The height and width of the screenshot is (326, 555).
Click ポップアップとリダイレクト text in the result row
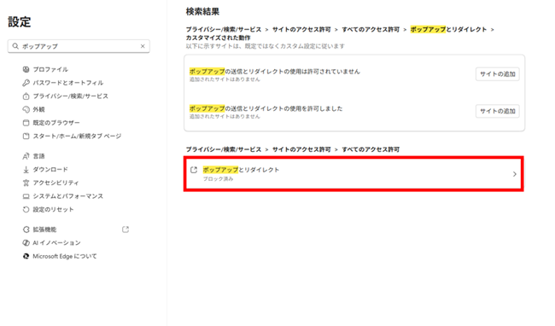coord(241,170)
